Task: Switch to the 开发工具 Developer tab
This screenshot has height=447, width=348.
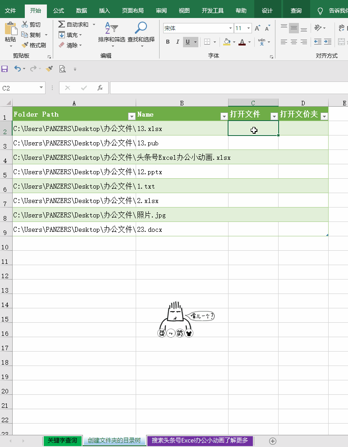Action: (x=213, y=10)
